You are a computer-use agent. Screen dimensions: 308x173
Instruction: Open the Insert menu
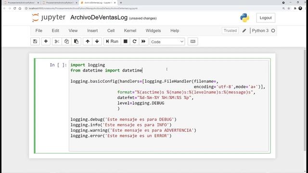click(x=92, y=31)
